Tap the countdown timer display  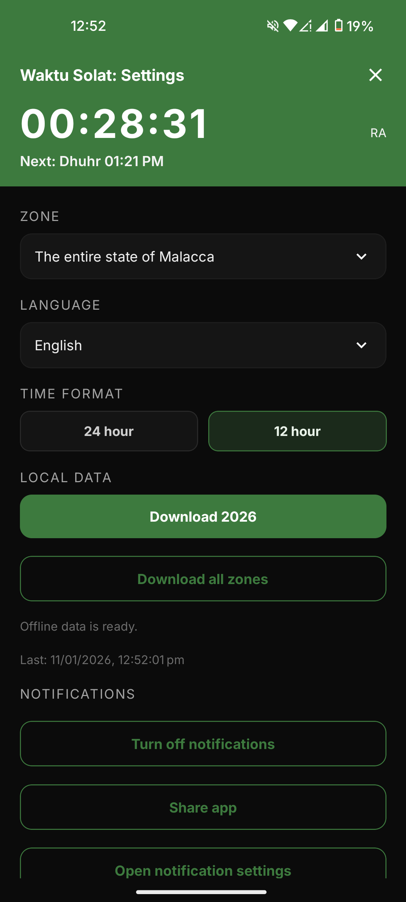pos(114,124)
